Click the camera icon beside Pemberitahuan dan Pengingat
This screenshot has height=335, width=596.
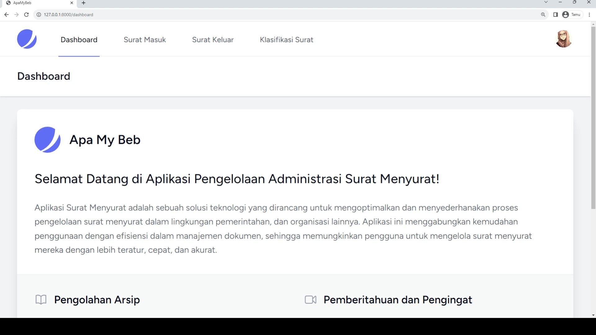[310, 300]
